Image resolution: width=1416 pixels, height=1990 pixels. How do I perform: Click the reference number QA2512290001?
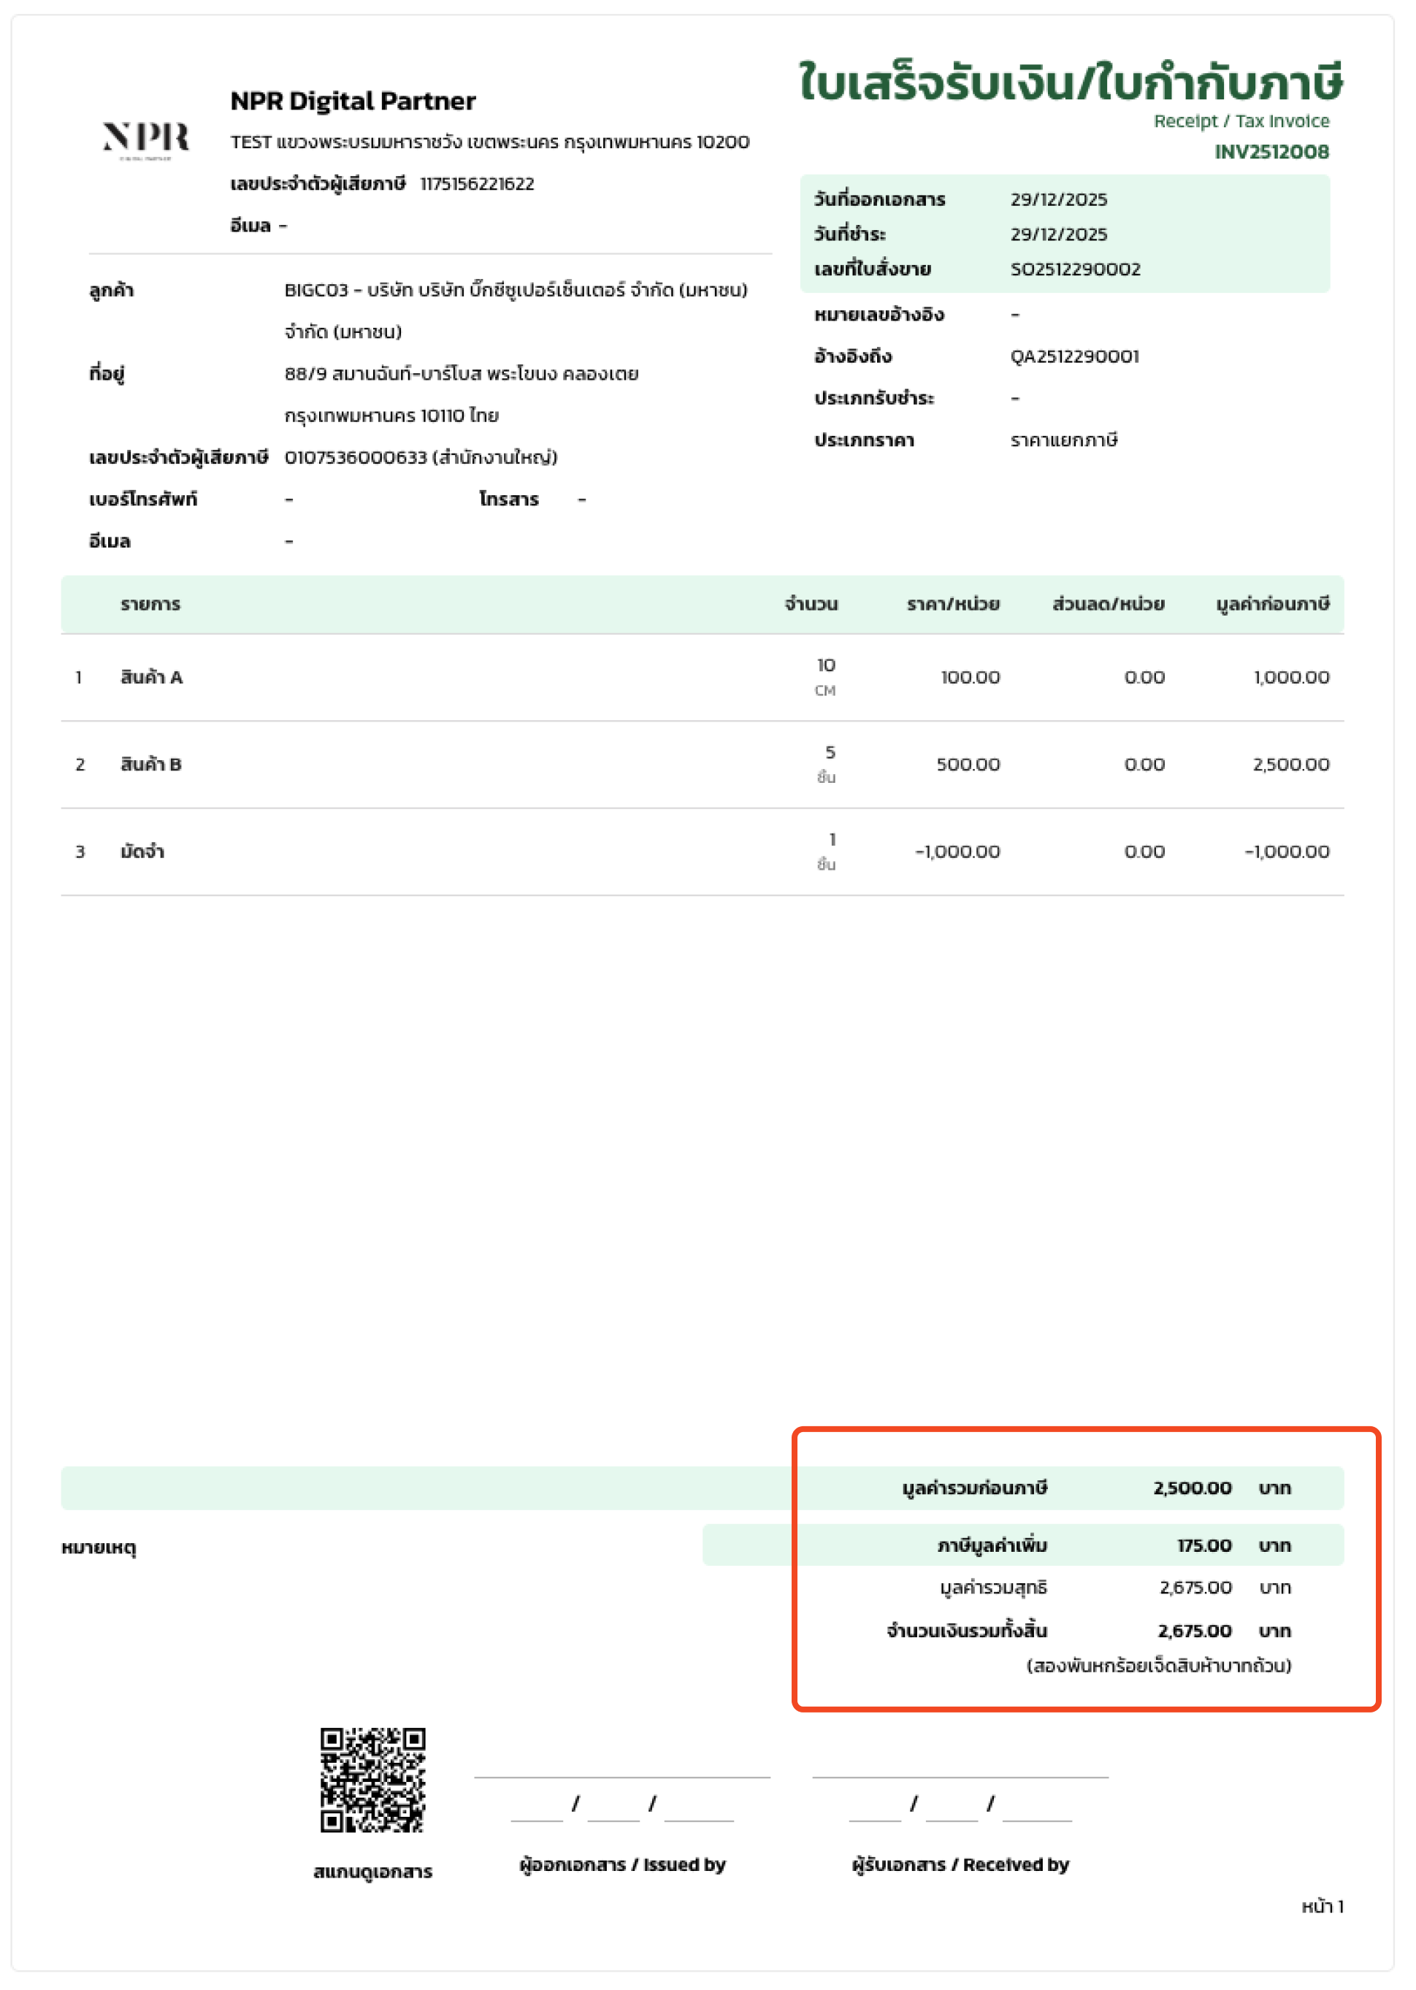point(1074,356)
